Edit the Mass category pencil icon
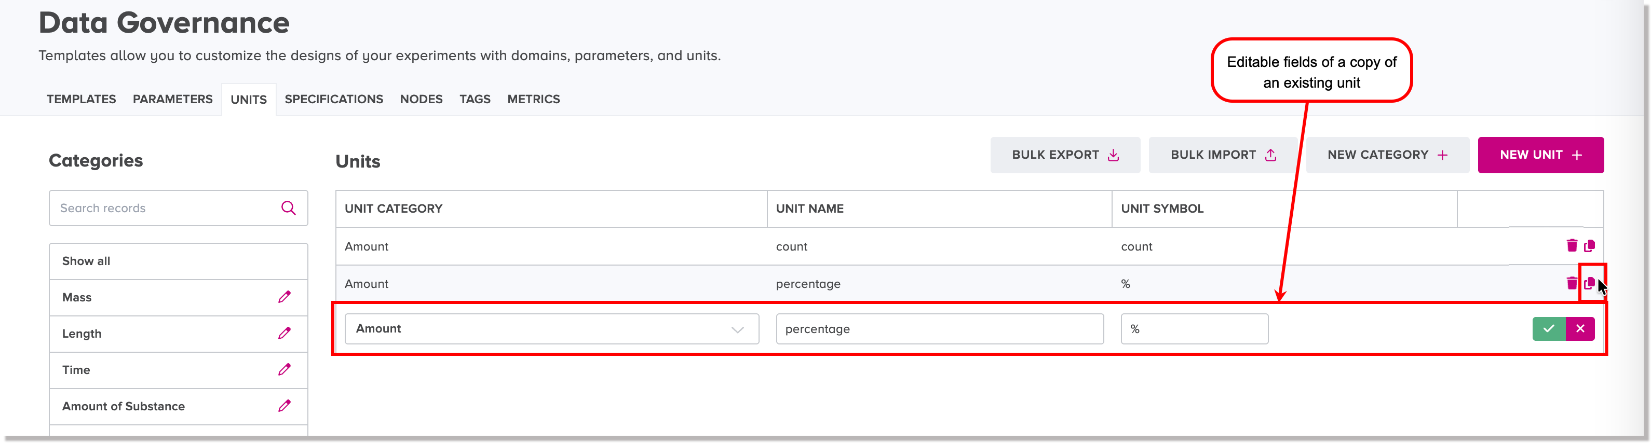Viewport: 1651px width, 443px height. (x=284, y=297)
